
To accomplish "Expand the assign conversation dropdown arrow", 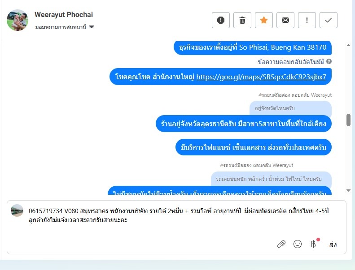I will point(92,27).
